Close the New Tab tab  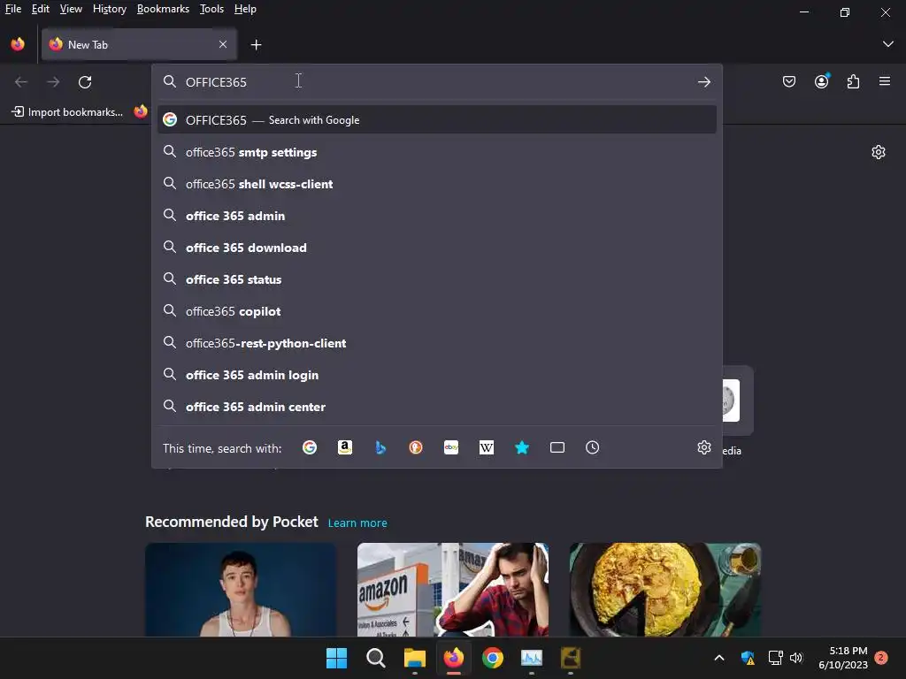coord(223,44)
